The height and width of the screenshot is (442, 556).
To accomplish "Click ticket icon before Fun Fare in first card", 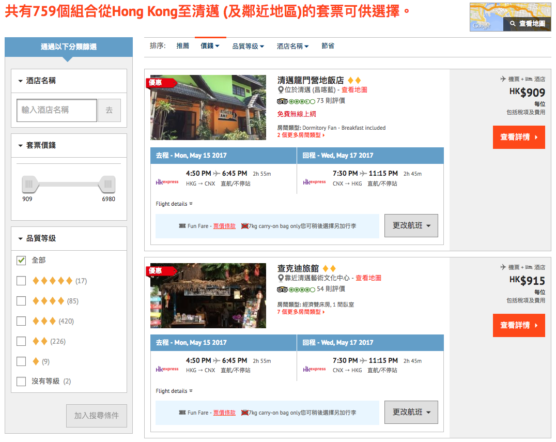I will click(182, 226).
